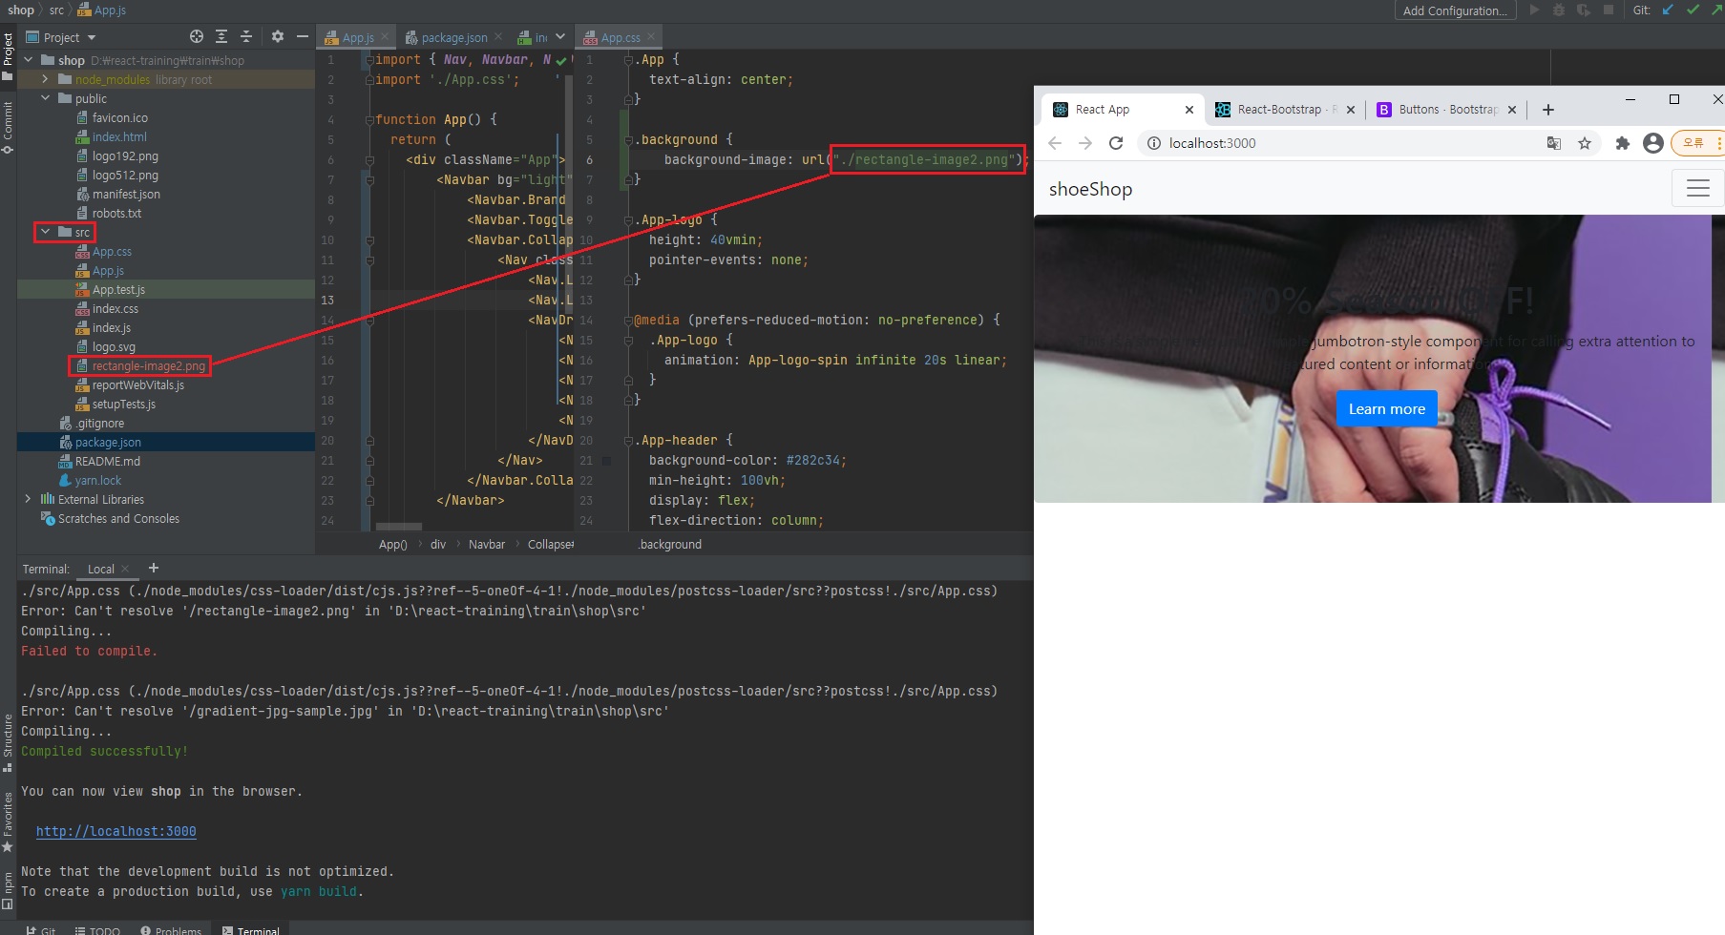Viewport: 1725px width, 935px height.
Task: Open the Chrome profile avatar icon
Action: coord(1653,143)
